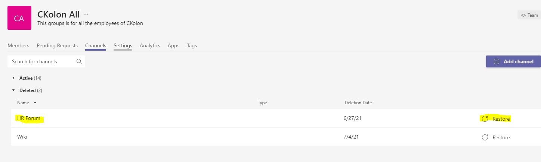Click the Add channel button icon
The image size is (541, 162).
(x=497, y=61)
